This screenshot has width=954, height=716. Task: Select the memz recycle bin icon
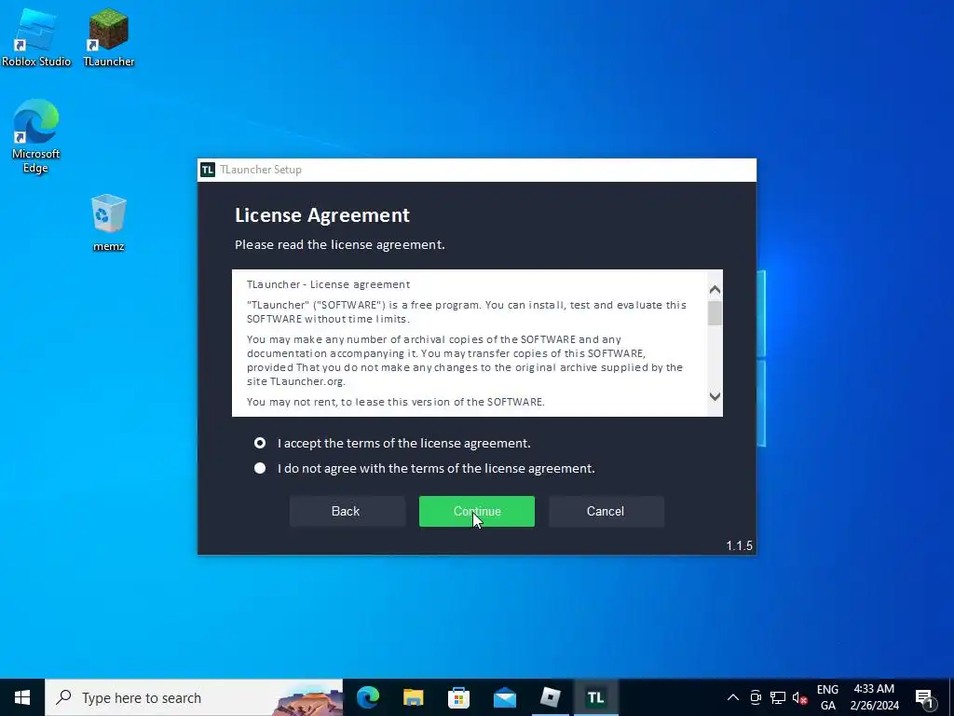108,222
